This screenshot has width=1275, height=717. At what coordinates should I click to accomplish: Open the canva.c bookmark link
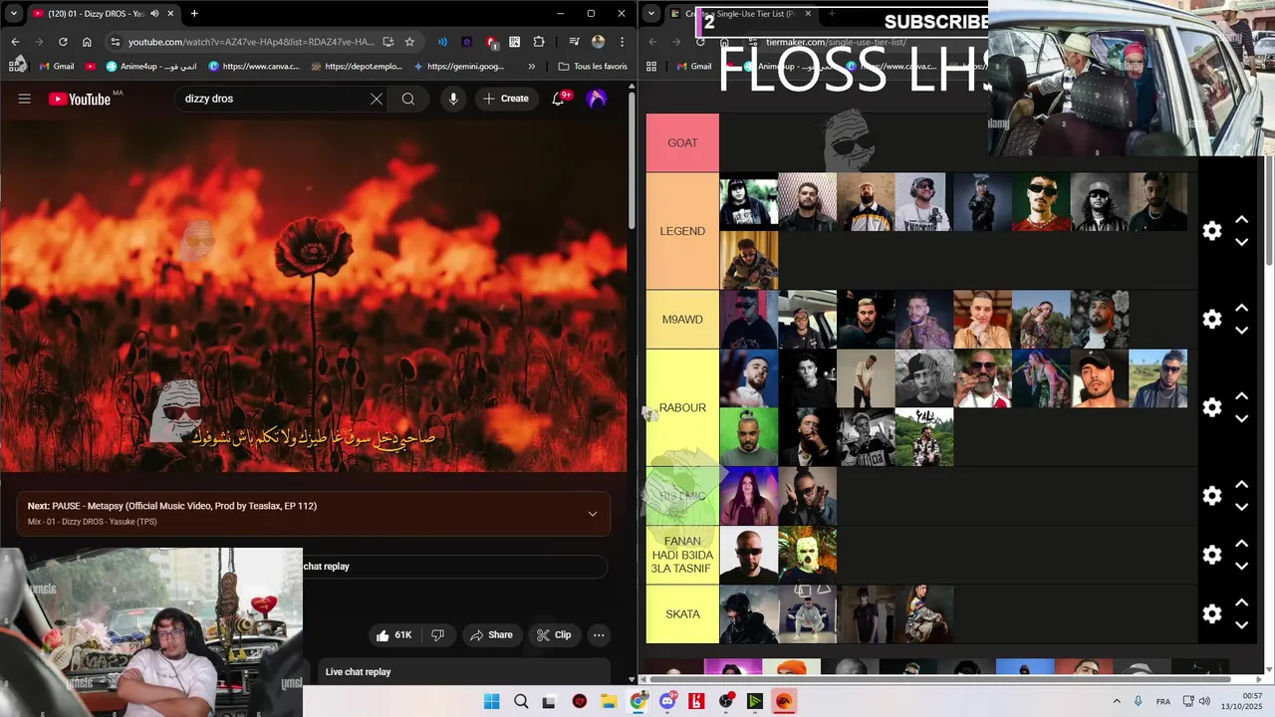255,67
